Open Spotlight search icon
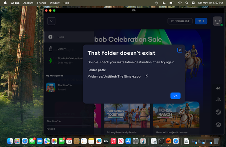 [x=187, y=3]
